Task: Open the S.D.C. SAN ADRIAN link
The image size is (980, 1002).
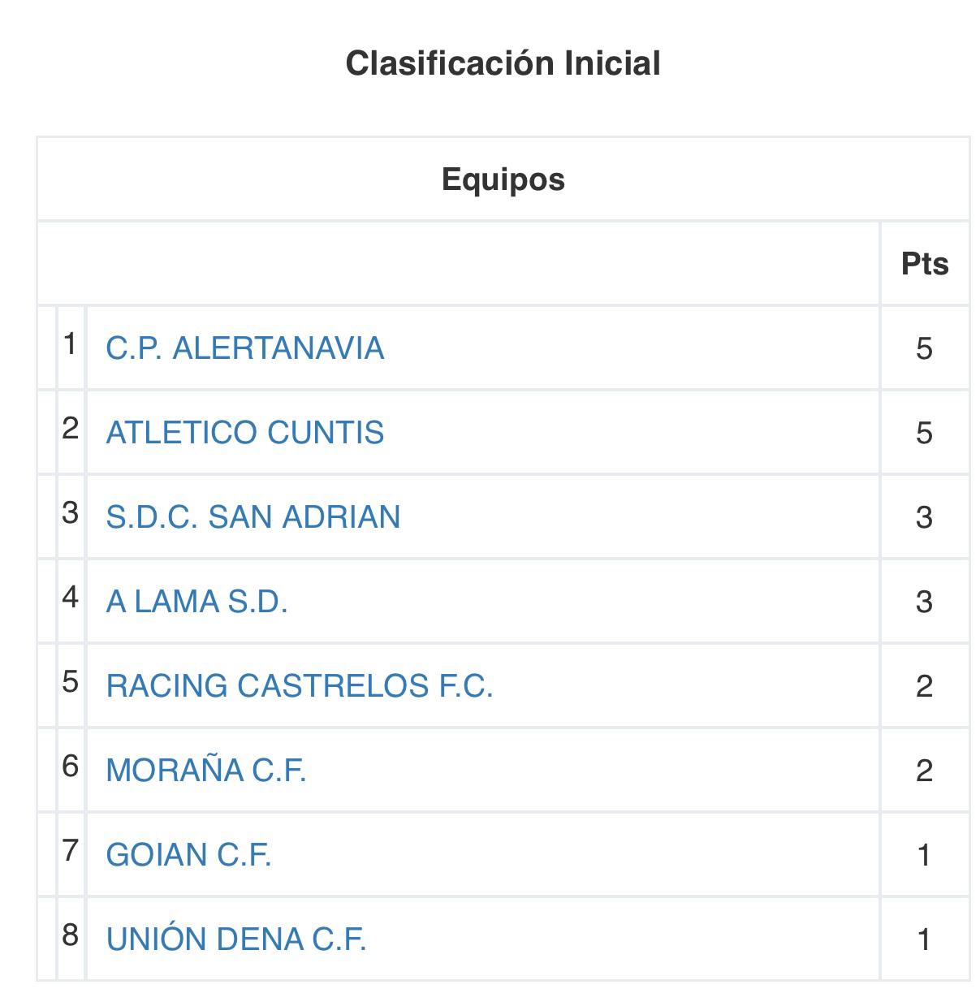Action: pyautogui.click(x=253, y=517)
